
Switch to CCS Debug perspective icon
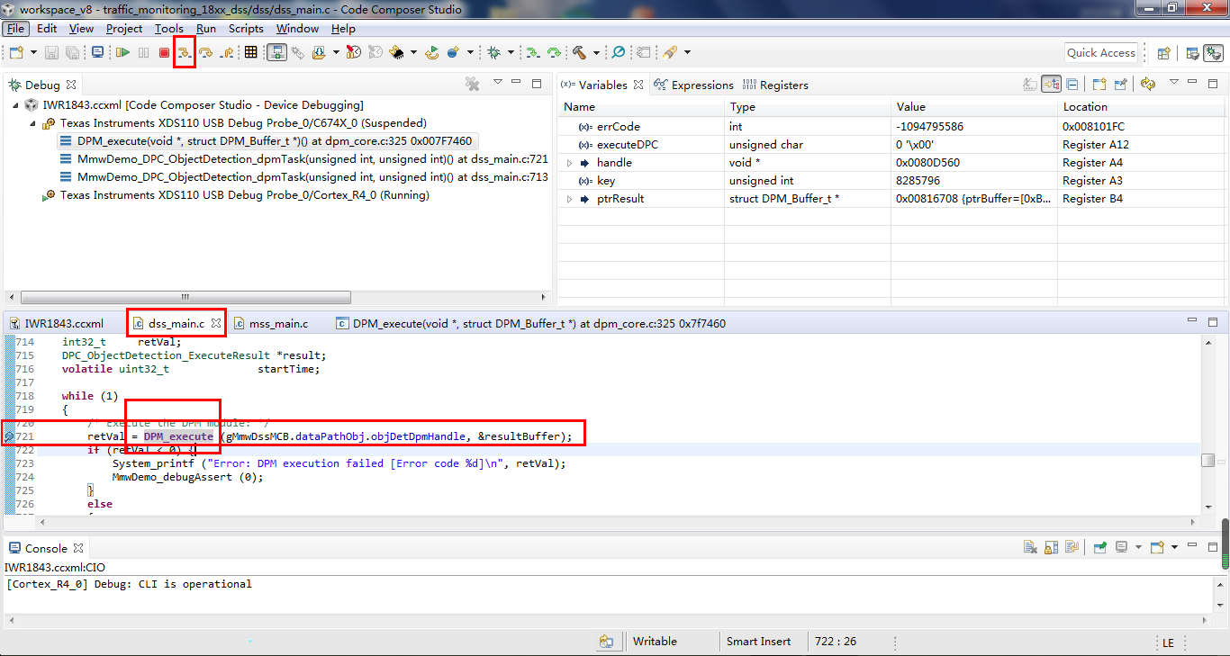[x=1213, y=52]
